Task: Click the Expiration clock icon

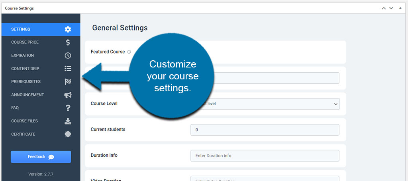Action: pos(68,56)
